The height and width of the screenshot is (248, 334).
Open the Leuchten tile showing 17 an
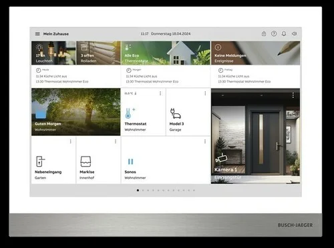[x=53, y=53]
